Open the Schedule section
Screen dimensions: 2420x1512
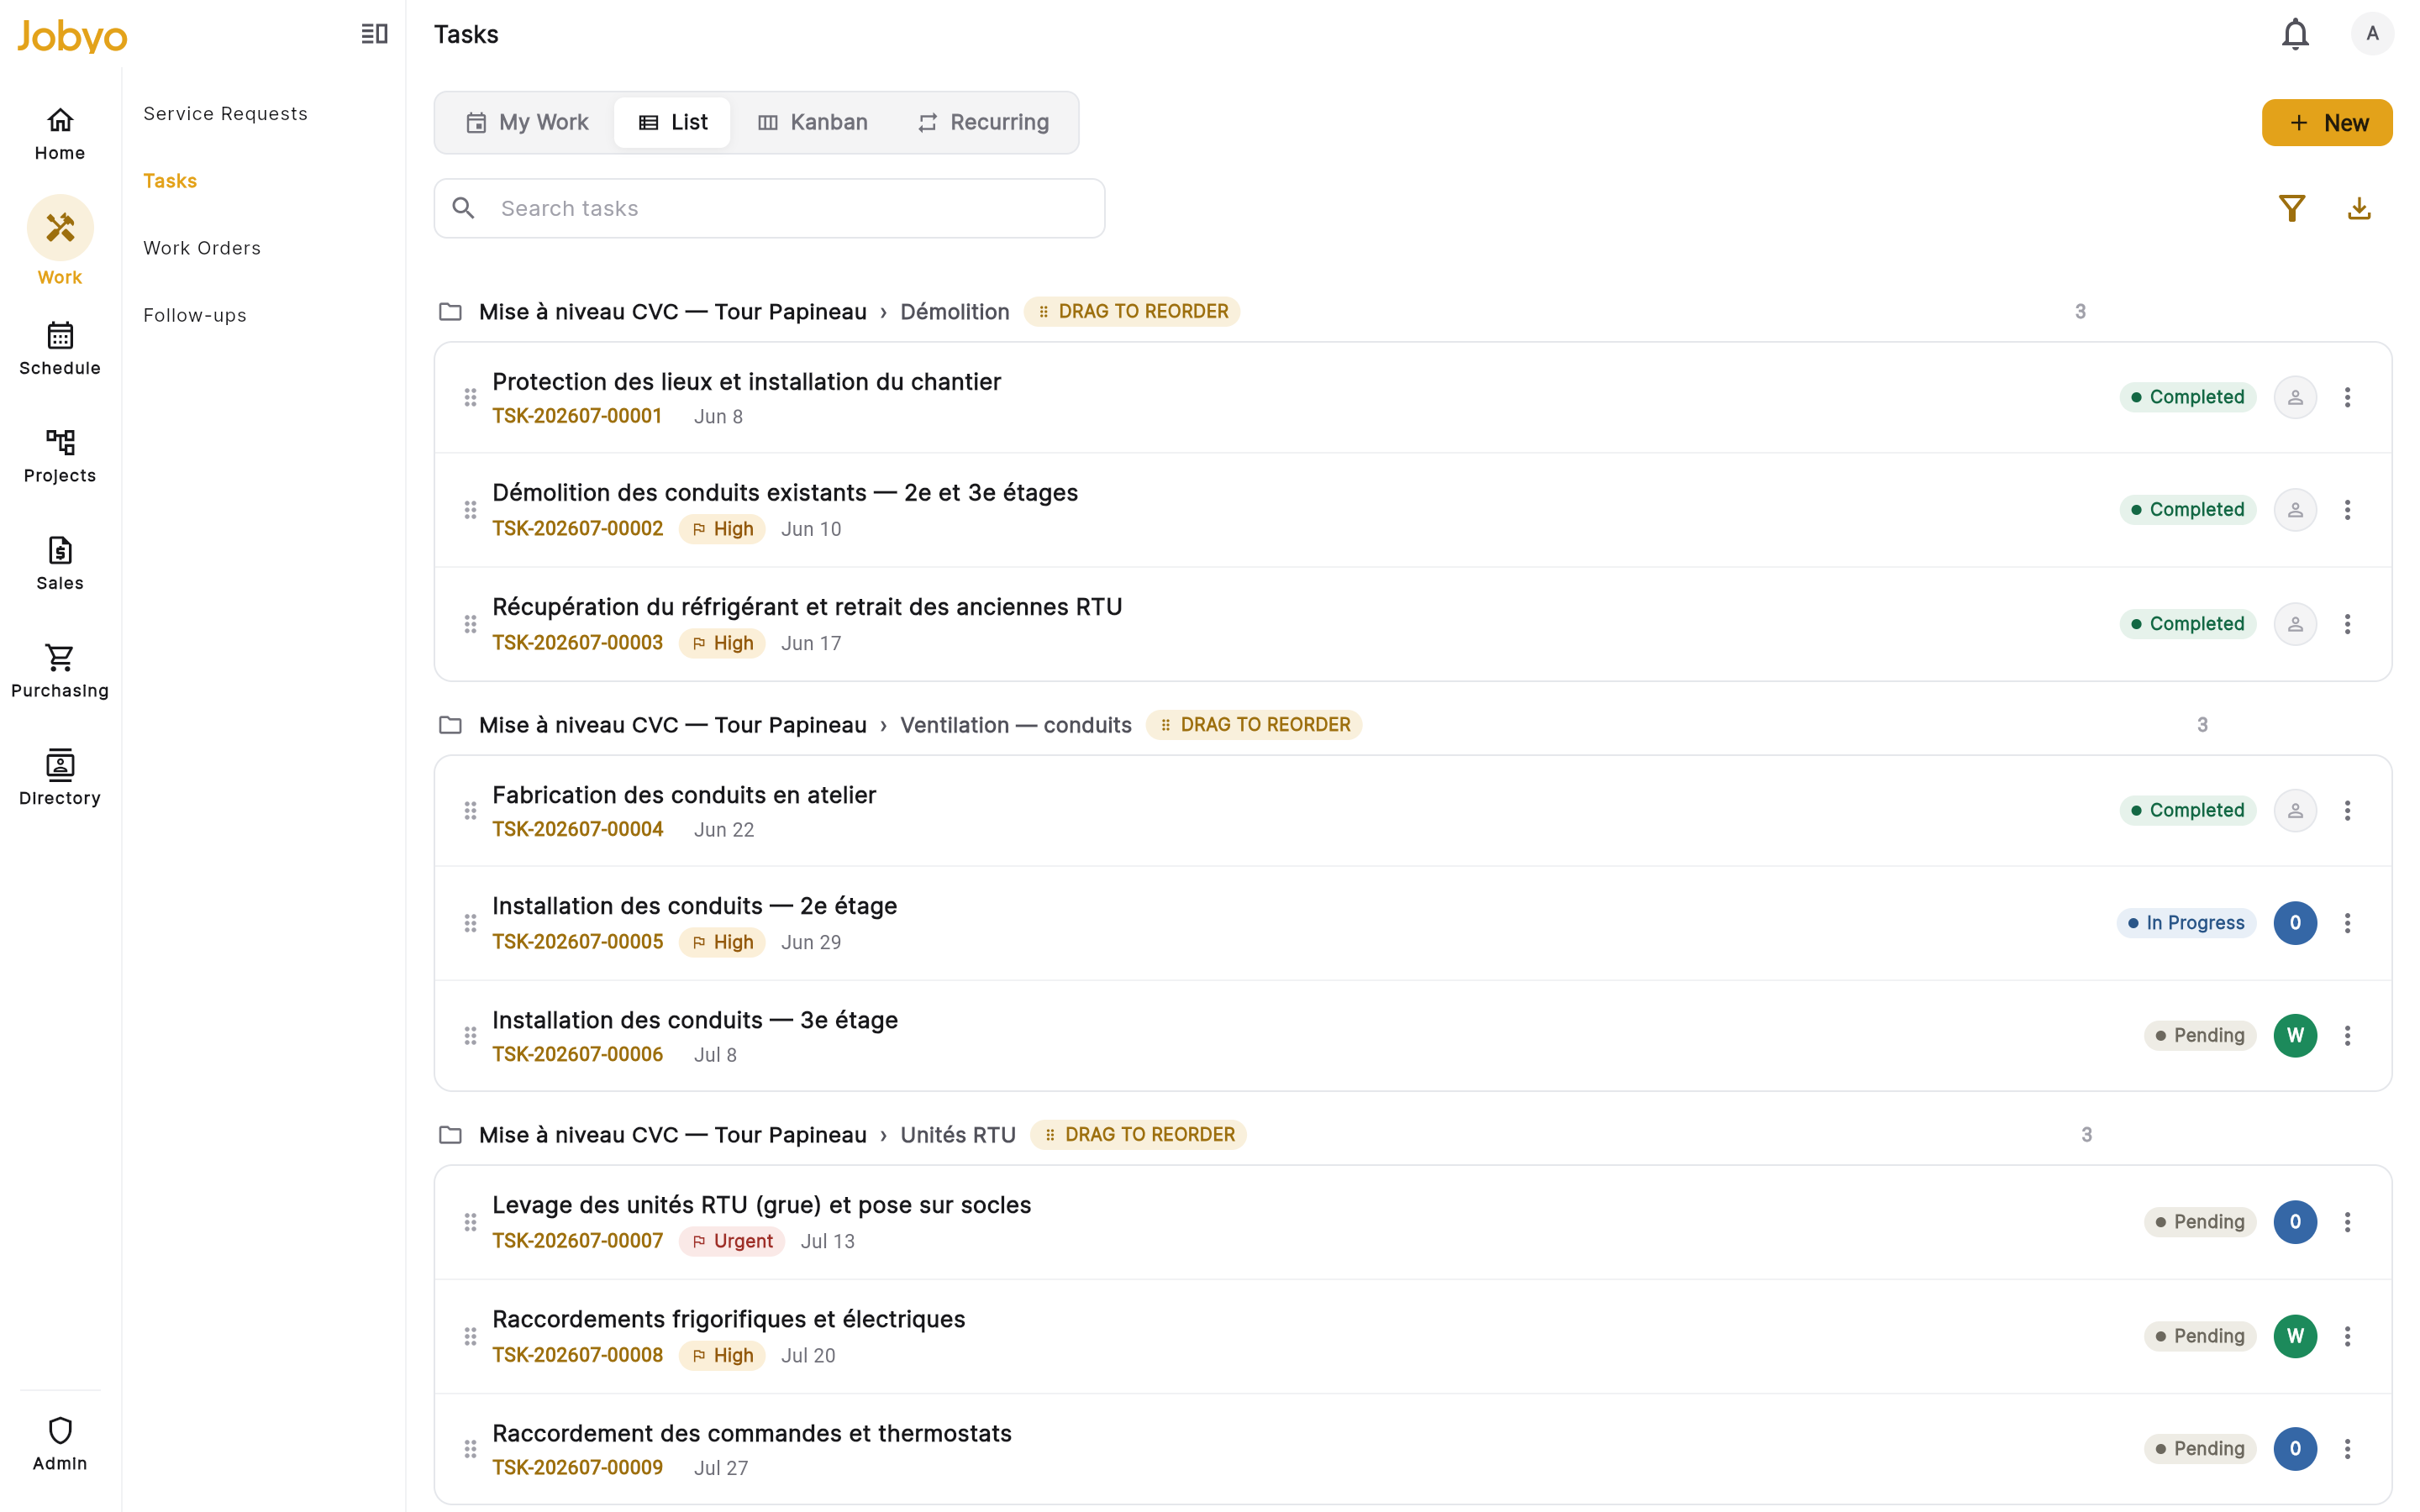coord(60,349)
